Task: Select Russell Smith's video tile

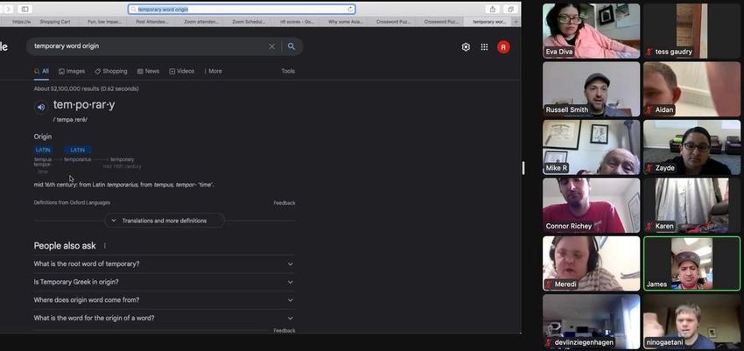Action: (591, 89)
